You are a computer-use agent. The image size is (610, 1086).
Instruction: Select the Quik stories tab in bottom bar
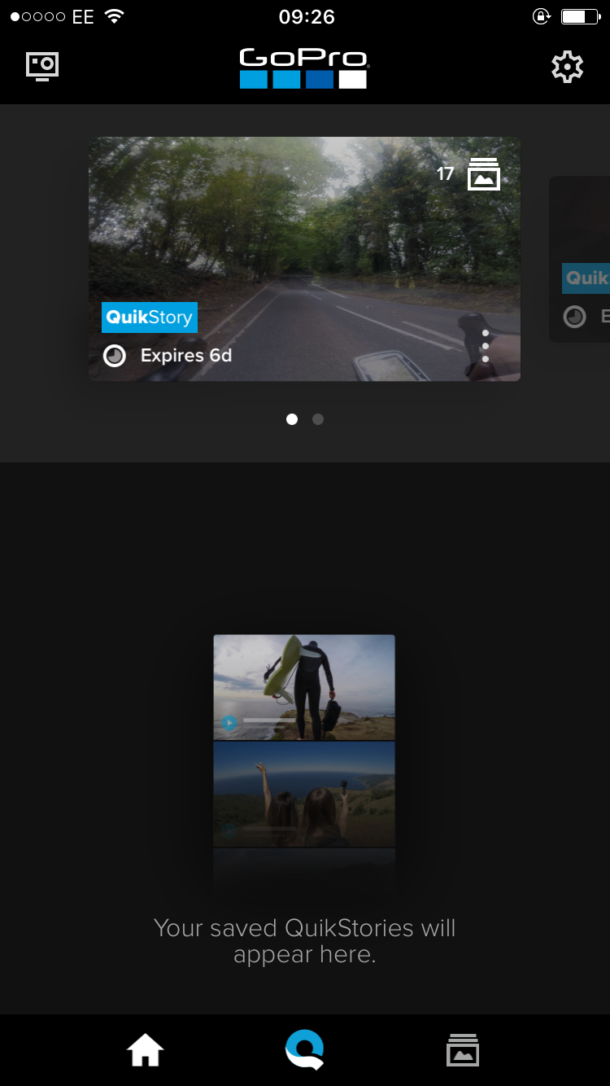304,1050
